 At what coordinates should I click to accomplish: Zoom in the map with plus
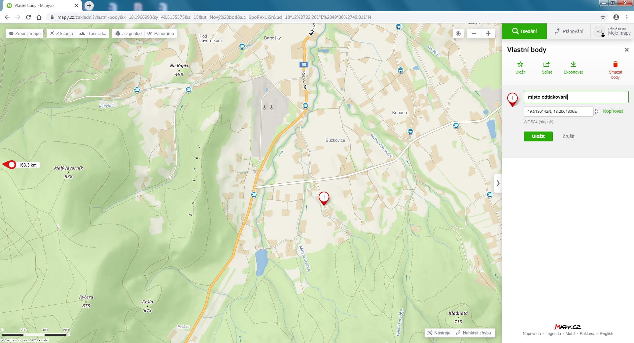(x=488, y=33)
